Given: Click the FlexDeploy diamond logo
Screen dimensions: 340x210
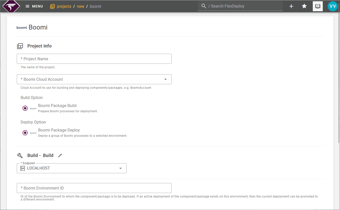Looking at the screenshot, I should (11, 6).
